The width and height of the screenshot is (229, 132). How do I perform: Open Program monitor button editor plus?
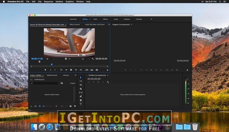pos(187,70)
